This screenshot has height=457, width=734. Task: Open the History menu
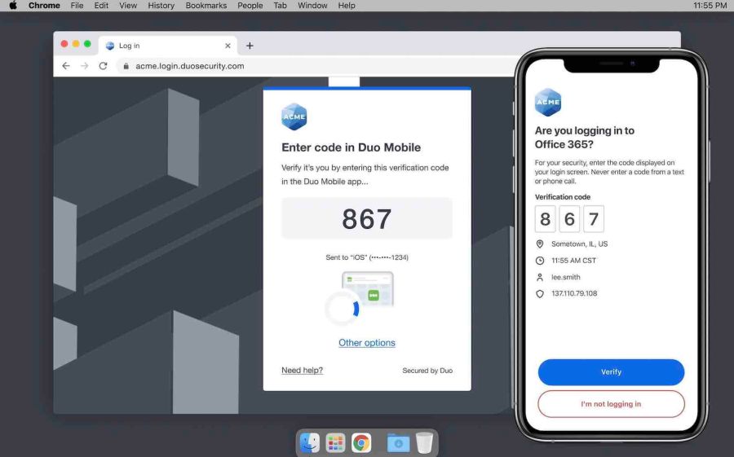tap(161, 6)
